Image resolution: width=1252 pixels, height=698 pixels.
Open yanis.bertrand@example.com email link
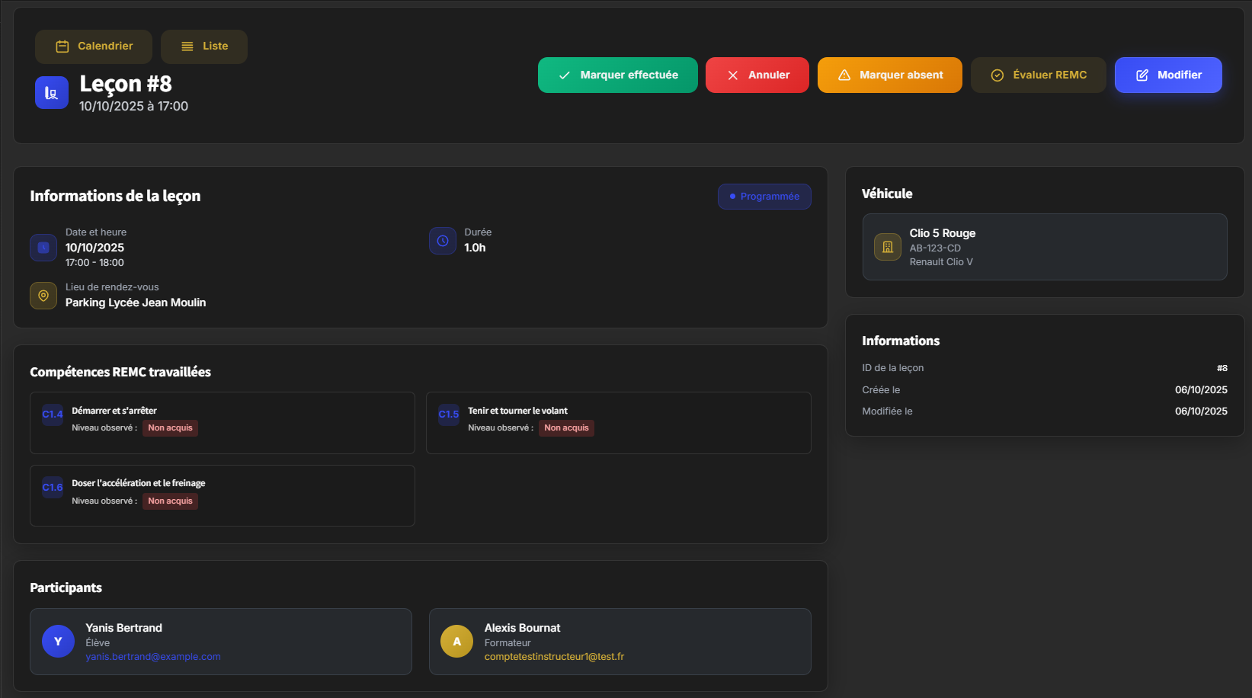tap(153, 657)
